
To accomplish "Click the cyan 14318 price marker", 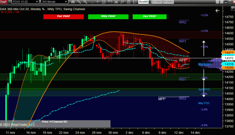I will tap(228, 64).
